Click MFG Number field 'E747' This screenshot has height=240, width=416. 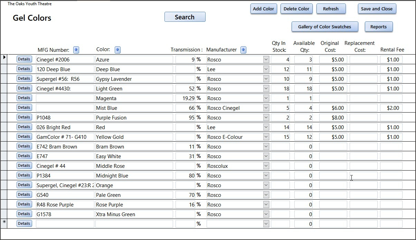point(65,156)
